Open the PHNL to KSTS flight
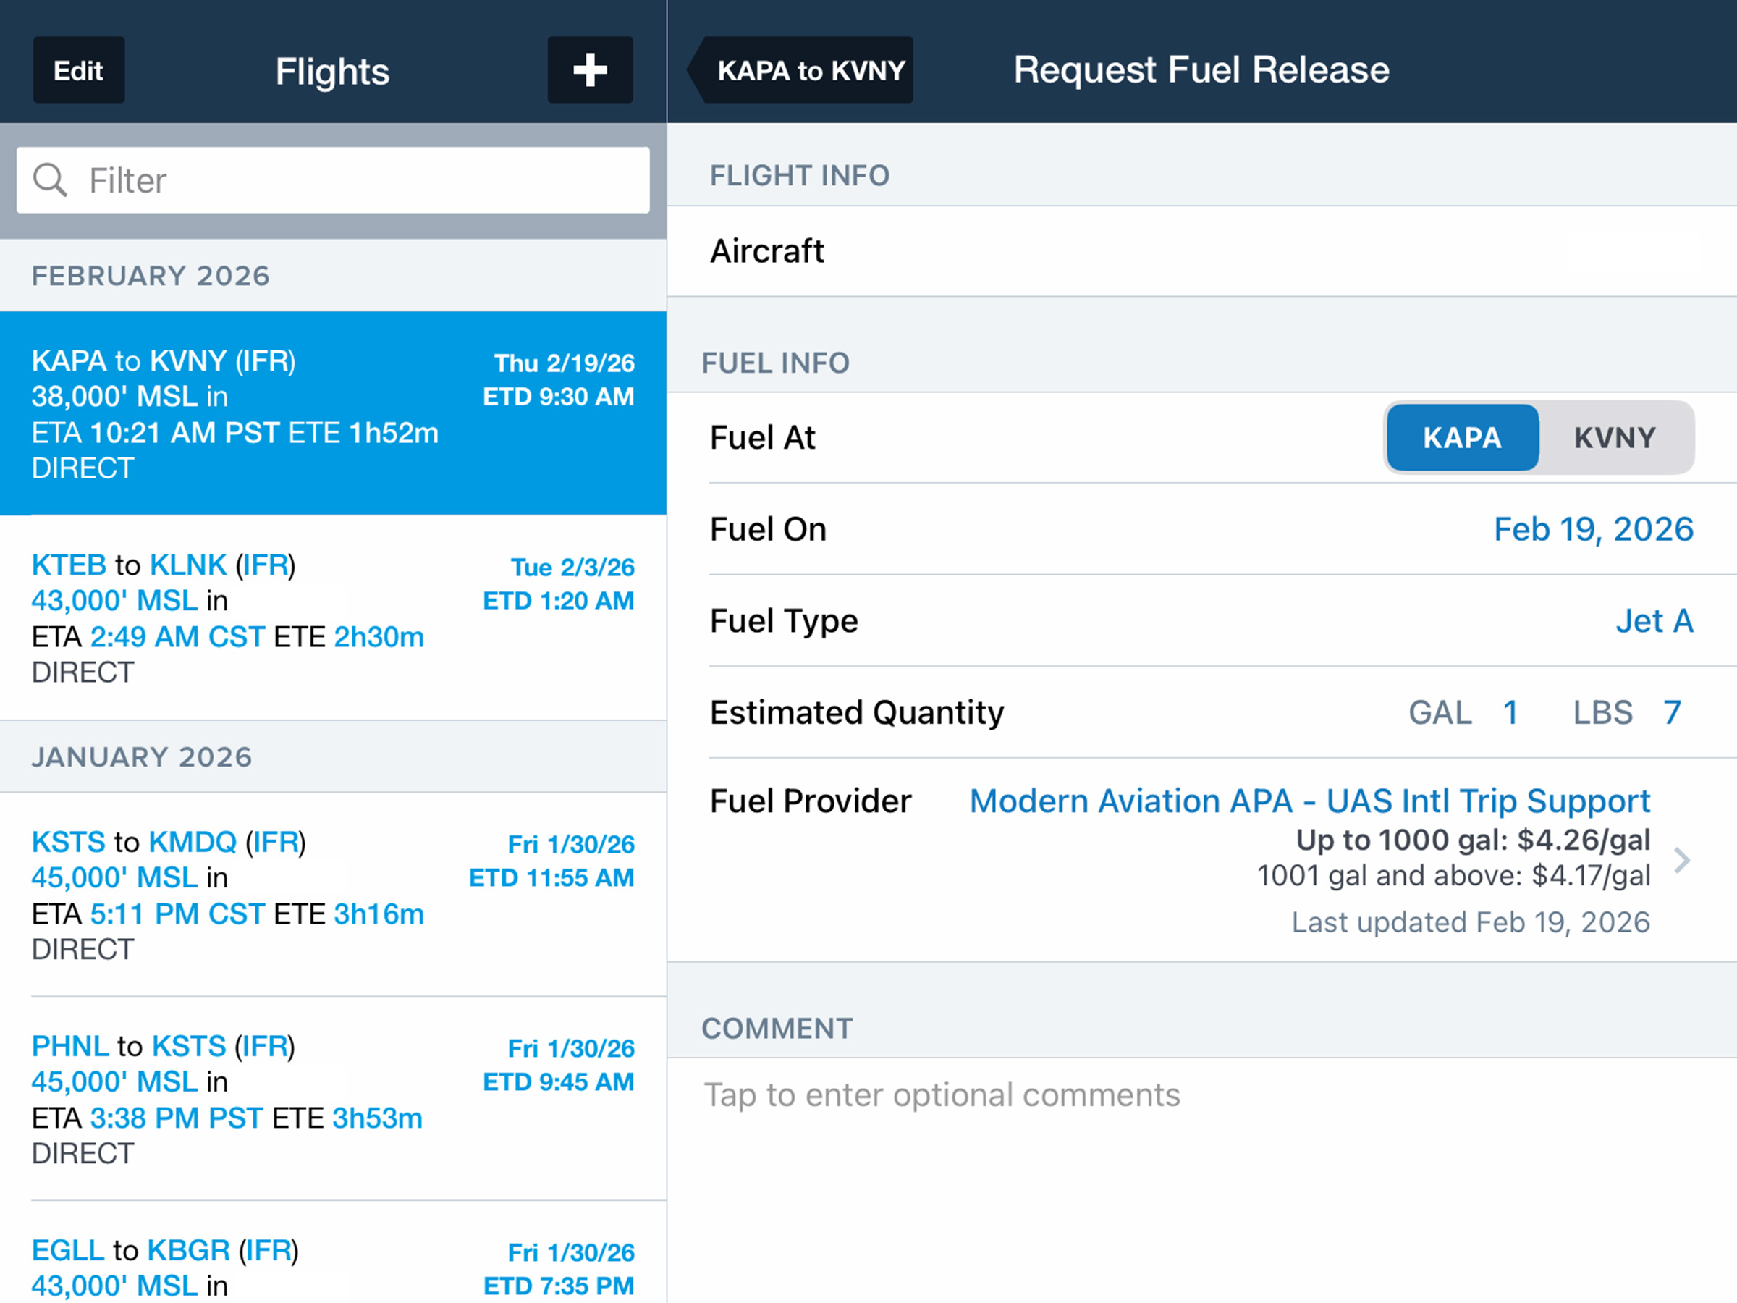Image resolution: width=1737 pixels, height=1303 pixels. pos(333,1099)
